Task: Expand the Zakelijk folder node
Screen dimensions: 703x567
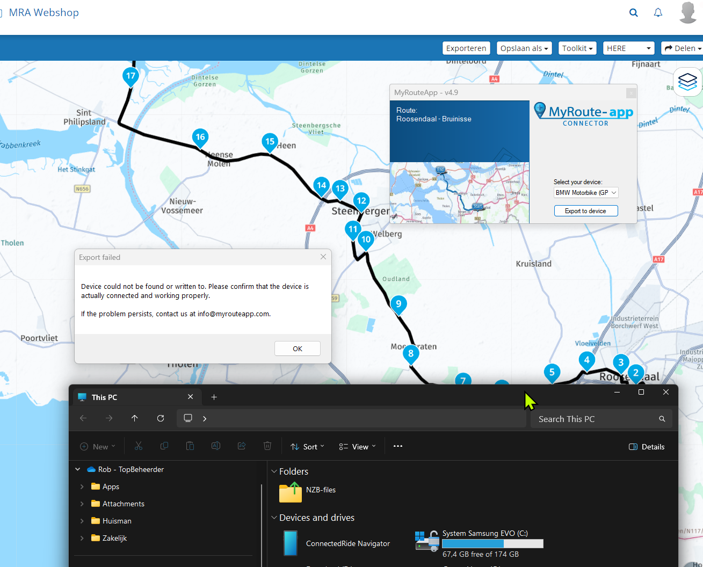Action: pos(82,538)
